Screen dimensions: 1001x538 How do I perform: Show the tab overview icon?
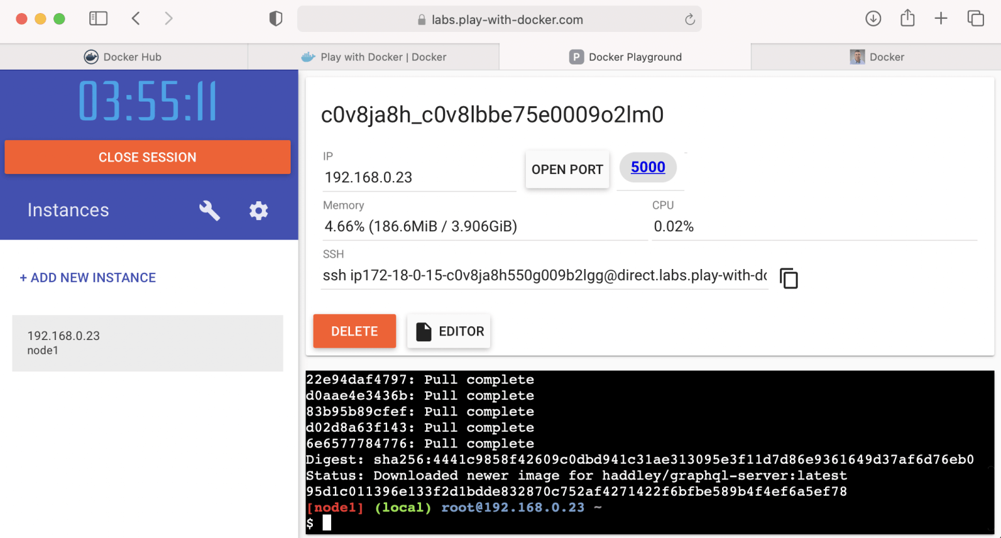tap(976, 18)
